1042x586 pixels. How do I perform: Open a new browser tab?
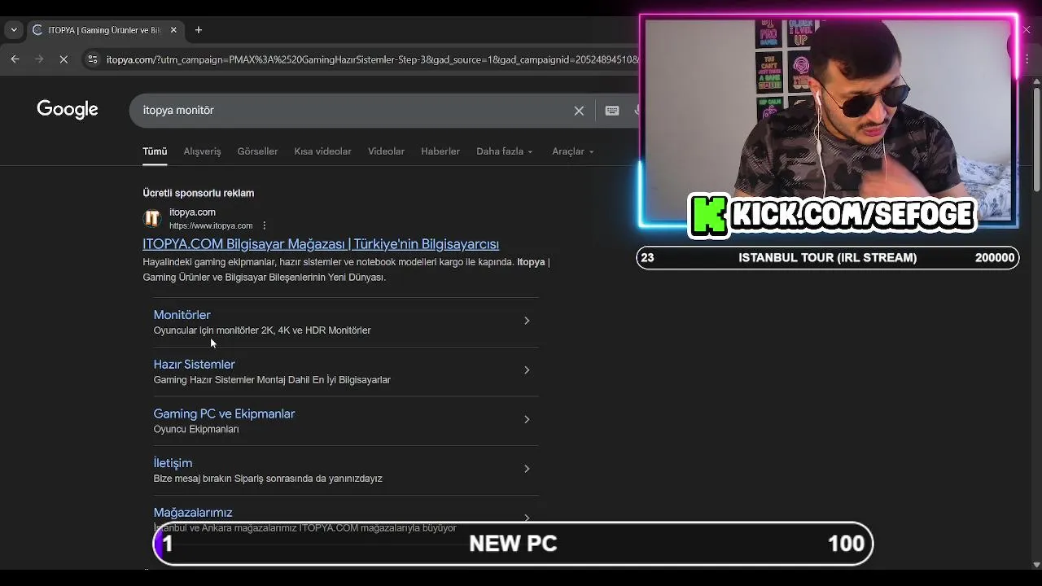[x=198, y=30]
